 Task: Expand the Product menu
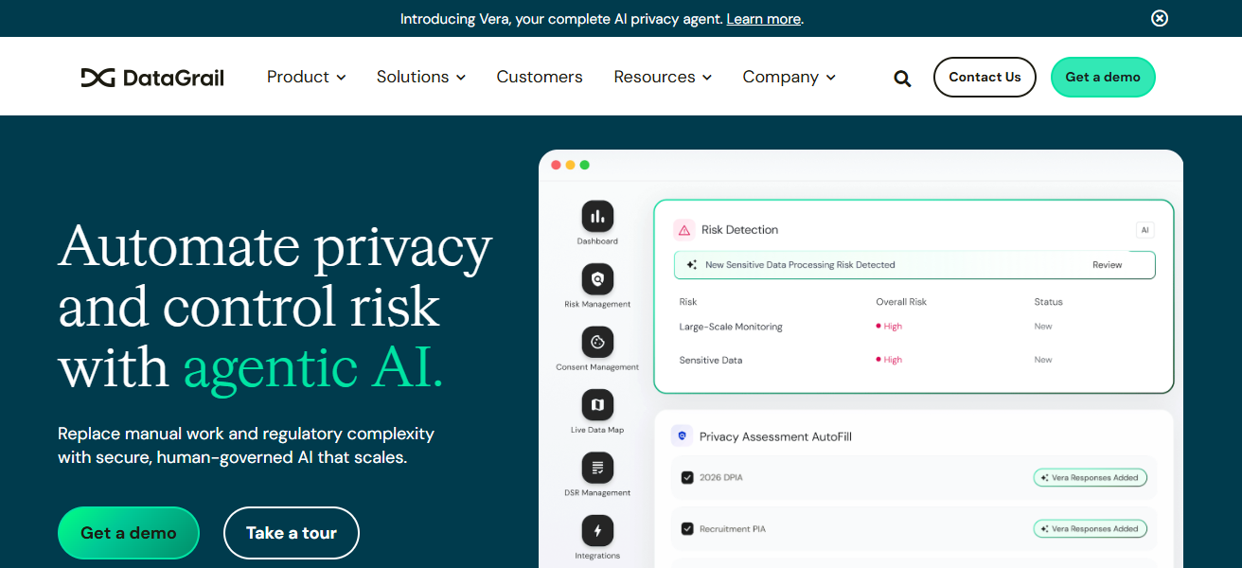coord(306,77)
